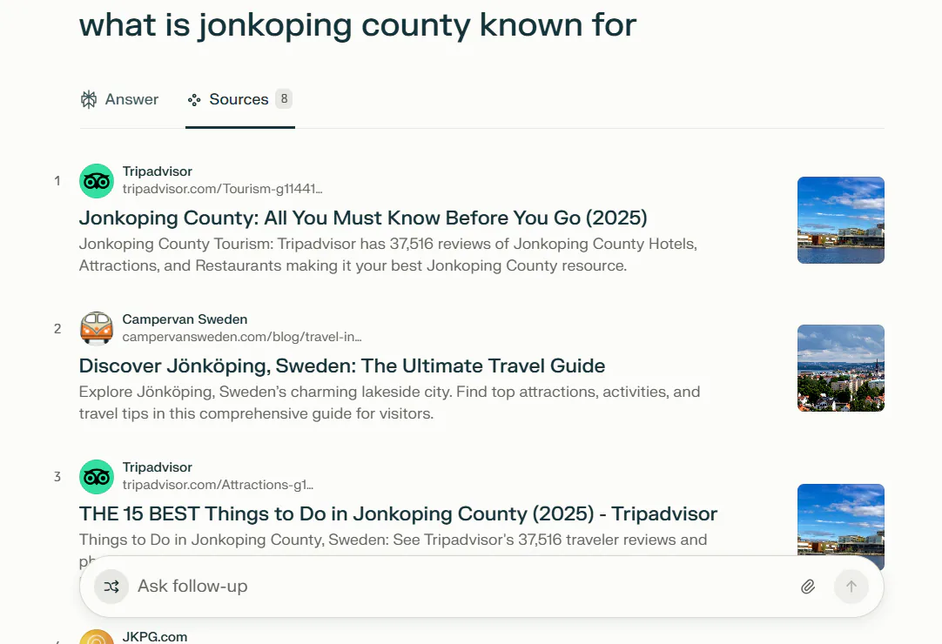Viewport: 942px width, 644px height.
Task: Click the sources count badge 8
Action: click(x=284, y=98)
